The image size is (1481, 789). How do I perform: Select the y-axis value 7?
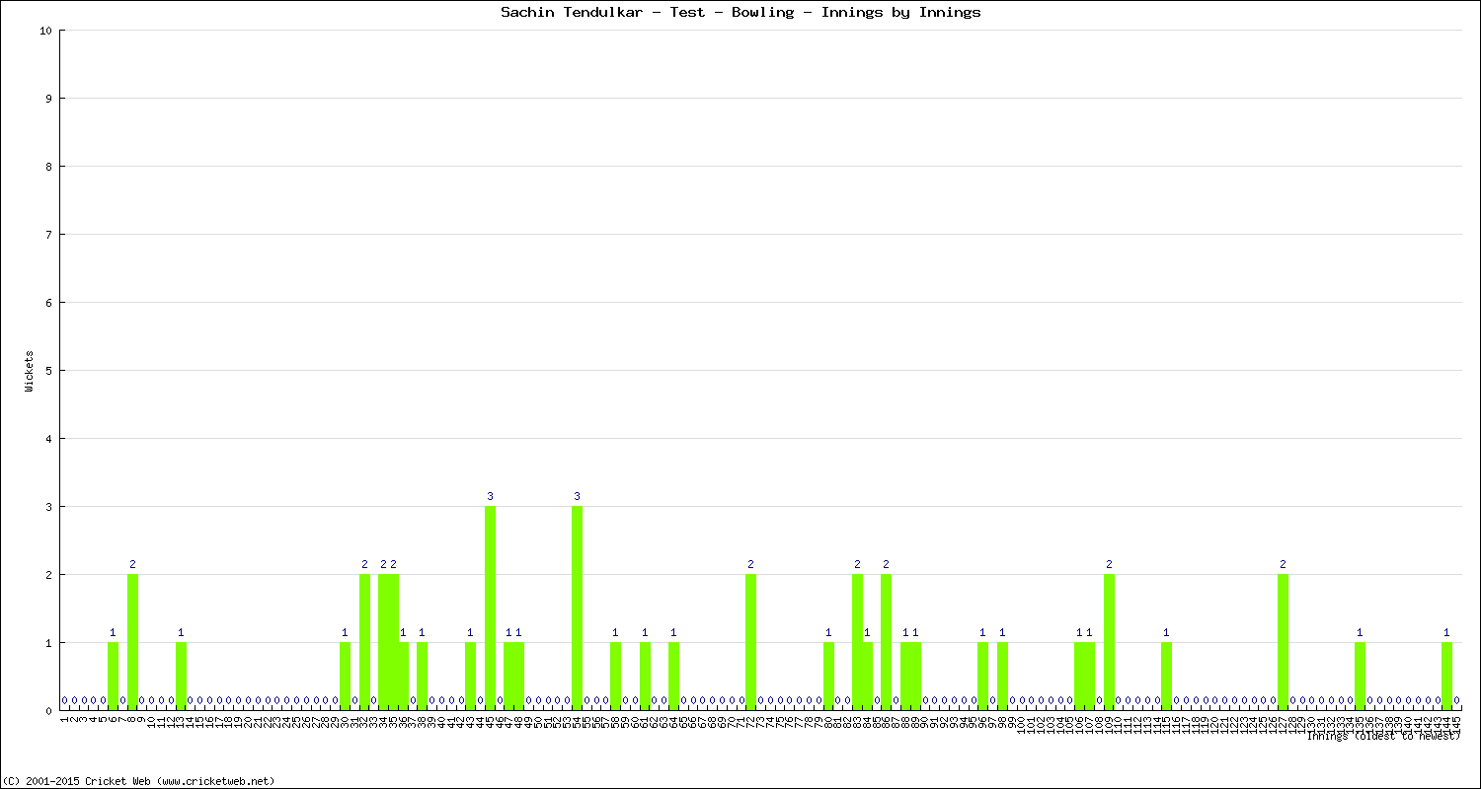(x=48, y=235)
